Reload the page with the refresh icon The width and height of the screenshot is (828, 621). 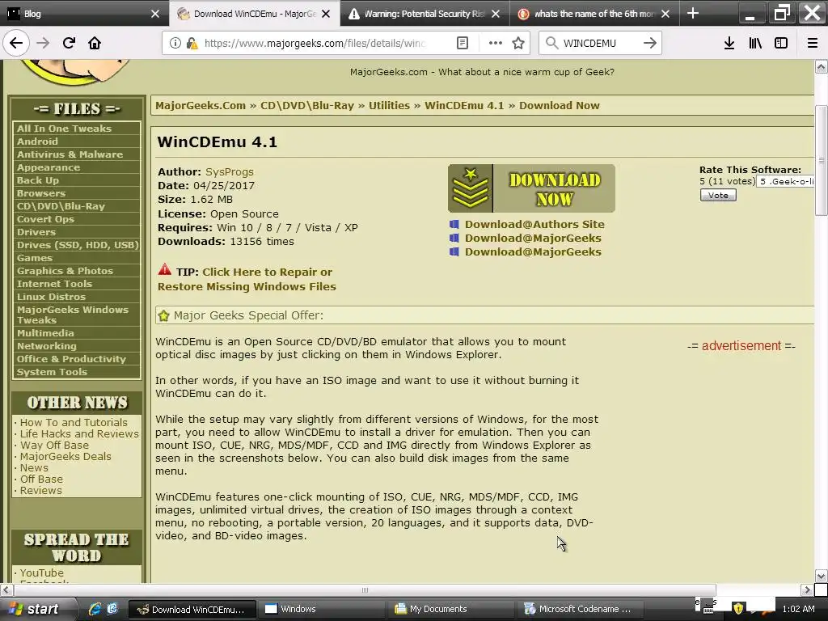click(69, 43)
